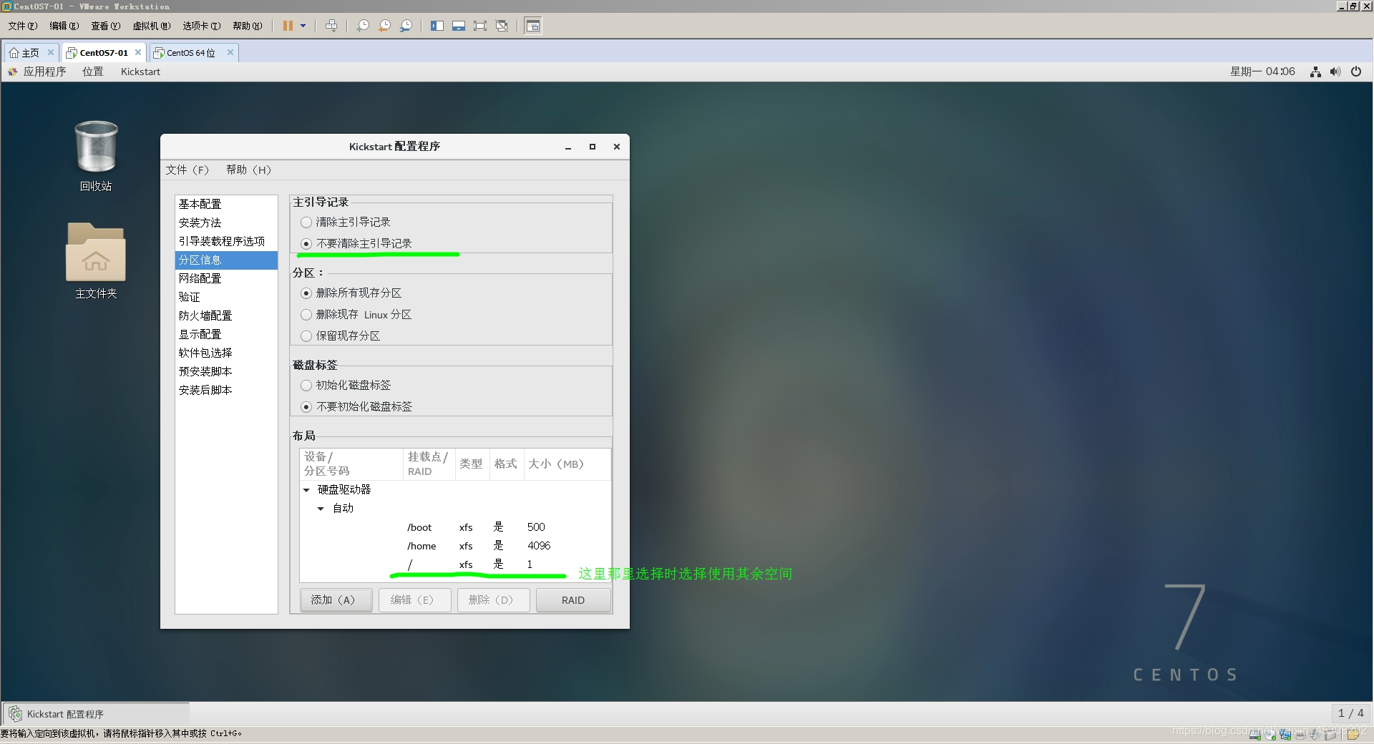
Task: Click the volume speaker icon in top panel
Action: (1335, 72)
